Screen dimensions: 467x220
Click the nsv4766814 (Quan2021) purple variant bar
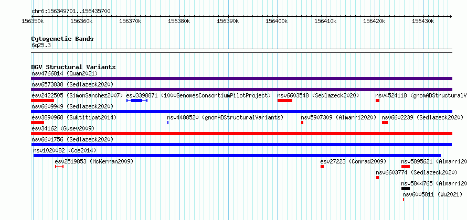click(x=241, y=79)
